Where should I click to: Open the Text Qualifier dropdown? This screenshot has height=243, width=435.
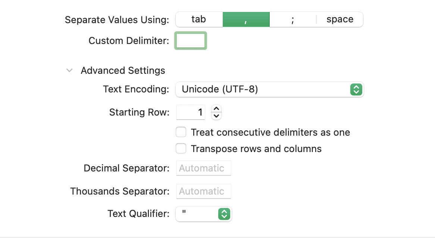coord(198,214)
